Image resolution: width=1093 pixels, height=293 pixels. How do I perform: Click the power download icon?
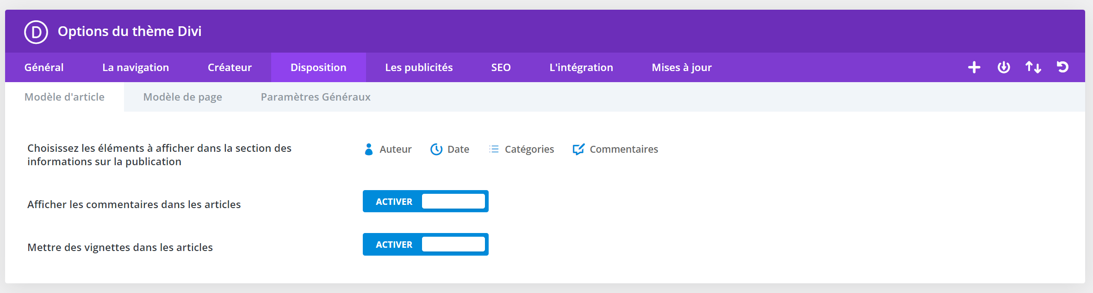tap(1004, 67)
